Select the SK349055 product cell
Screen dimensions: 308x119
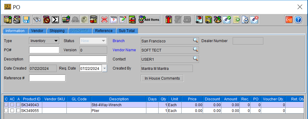point(32,110)
